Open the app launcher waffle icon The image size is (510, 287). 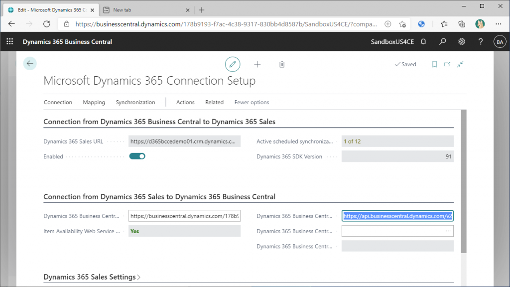pyautogui.click(x=10, y=42)
